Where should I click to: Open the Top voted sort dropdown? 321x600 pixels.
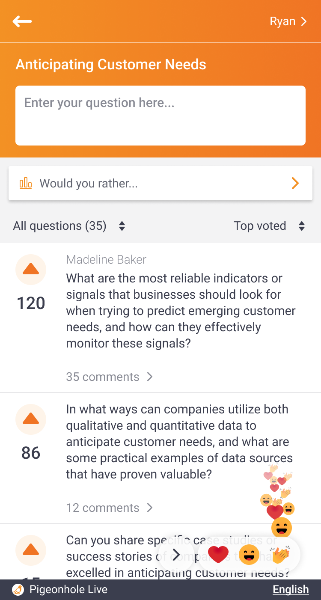coord(269,226)
